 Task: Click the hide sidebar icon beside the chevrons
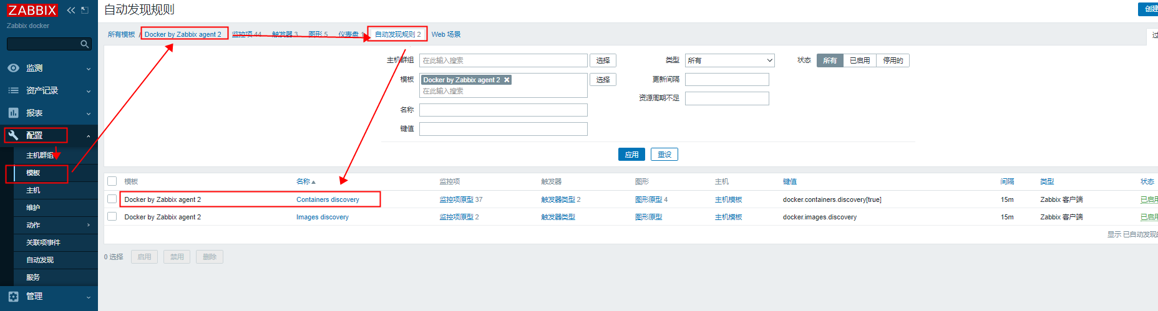(85, 10)
